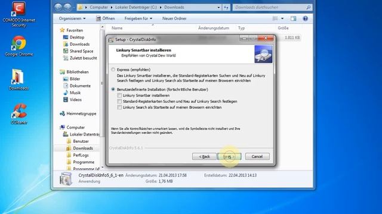
Task: Open Explorer help question mark icon
Action: [305, 18]
